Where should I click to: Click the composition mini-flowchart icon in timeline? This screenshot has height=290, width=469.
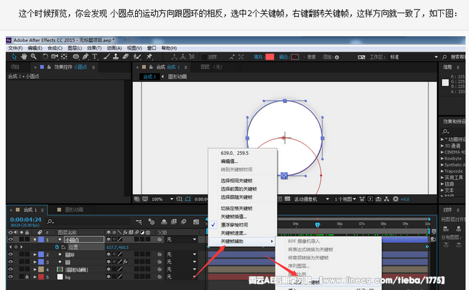[x=138, y=222]
